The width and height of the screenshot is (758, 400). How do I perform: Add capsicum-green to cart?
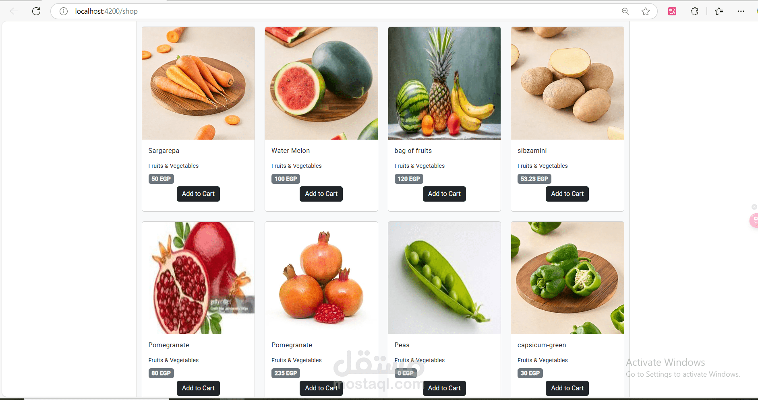point(567,388)
